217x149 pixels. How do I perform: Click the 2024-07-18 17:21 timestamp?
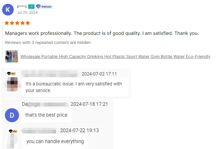(x=89, y=104)
